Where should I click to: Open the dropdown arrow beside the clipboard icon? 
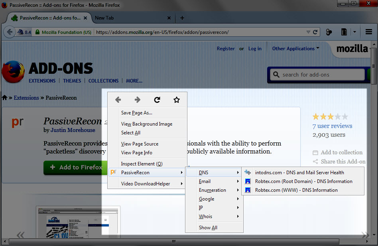[x=354, y=32]
